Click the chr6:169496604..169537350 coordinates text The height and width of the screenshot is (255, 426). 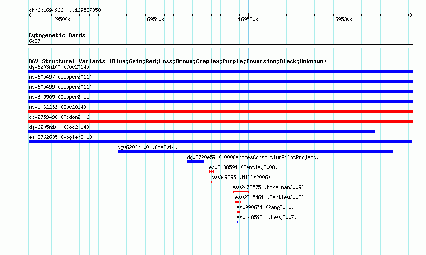pyautogui.click(x=65, y=10)
